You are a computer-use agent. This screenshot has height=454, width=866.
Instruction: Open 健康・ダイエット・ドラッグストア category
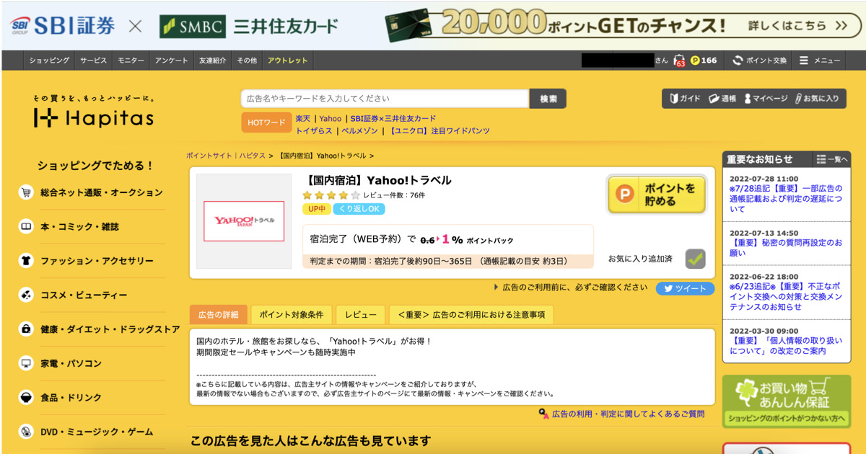click(x=100, y=329)
